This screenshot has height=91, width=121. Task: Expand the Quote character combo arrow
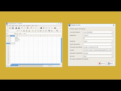[x=112, y=44]
